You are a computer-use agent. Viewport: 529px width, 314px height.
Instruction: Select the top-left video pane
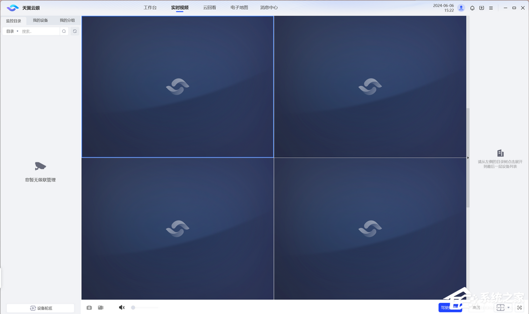[x=177, y=87]
